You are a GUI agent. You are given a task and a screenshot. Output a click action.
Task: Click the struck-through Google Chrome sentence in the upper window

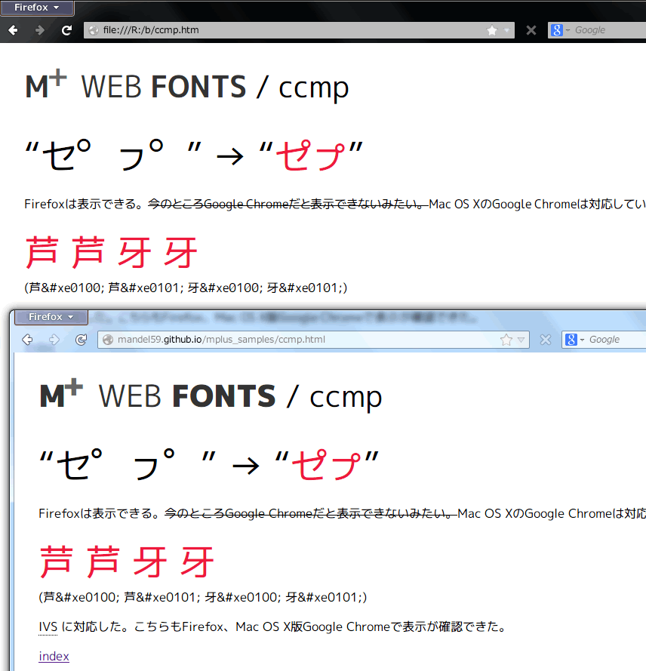pyautogui.click(x=288, y=204)
